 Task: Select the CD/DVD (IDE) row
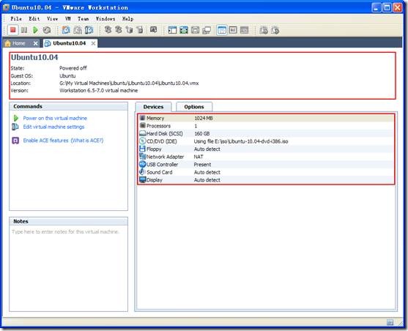pyautogui.click(x=266, y=141)
